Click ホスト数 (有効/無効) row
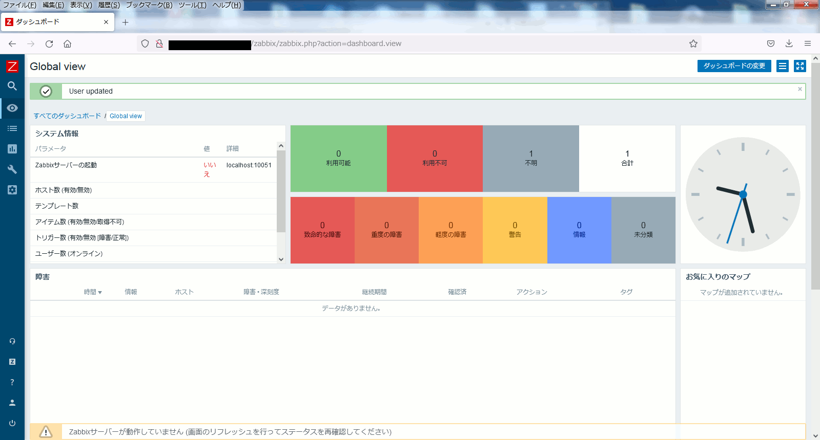820x440 pixels. pos(153,190)
